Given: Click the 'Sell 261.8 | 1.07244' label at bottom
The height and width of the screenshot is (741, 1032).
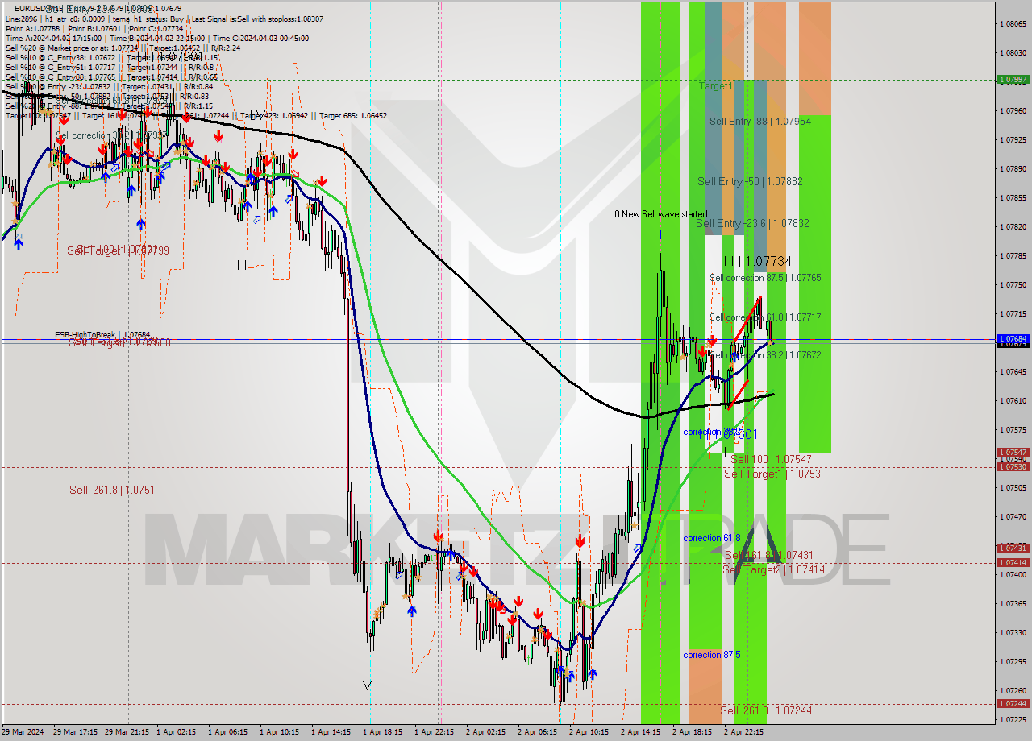Looking at the screenshot, I should tap(766, 710).
